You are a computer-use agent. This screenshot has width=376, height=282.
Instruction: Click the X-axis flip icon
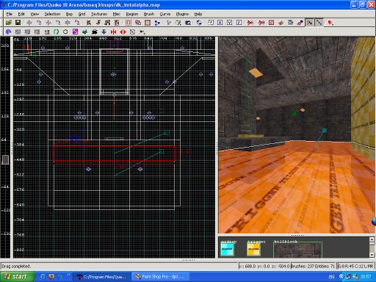coord(29,23)
